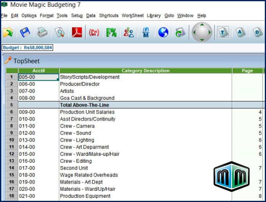Navigate left with the round pad's left arrow
The image size is (266, 202).
[194, 32]
